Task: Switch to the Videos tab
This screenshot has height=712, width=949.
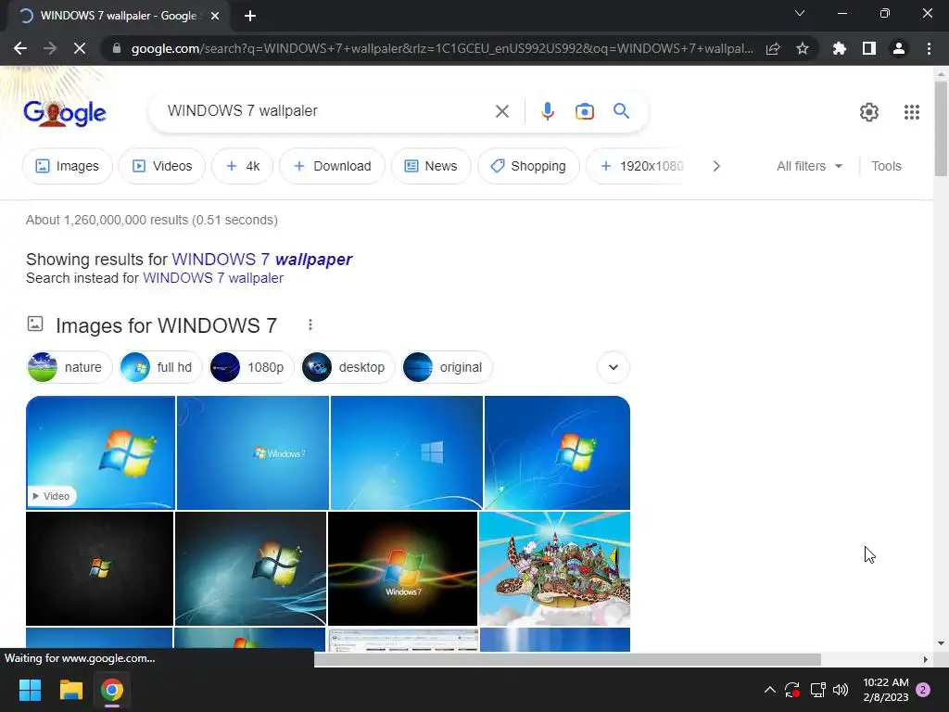Action: [x=161, y=166]
